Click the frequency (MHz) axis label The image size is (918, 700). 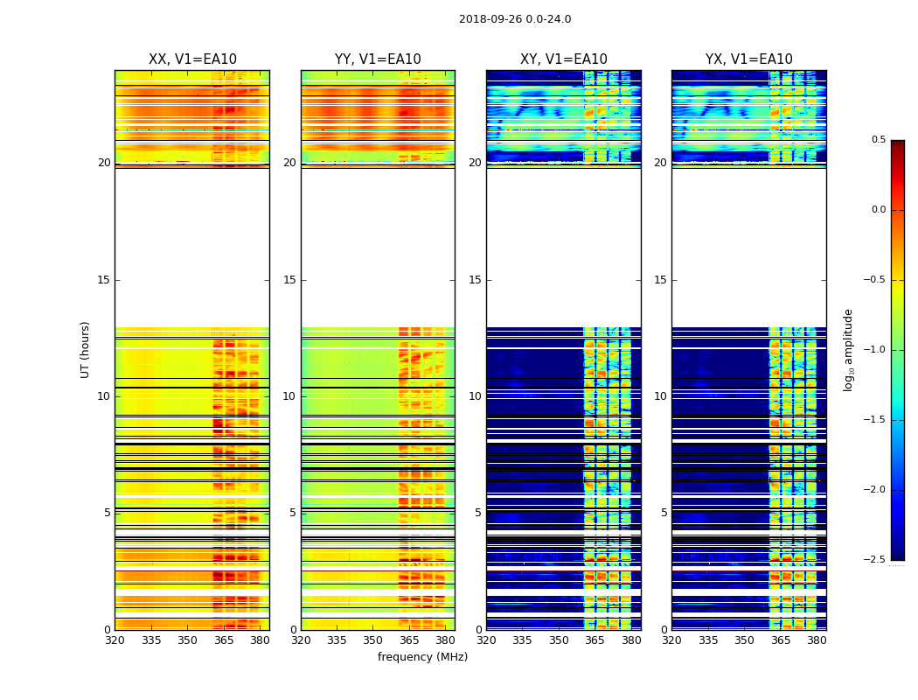click(x=422, y=656)
